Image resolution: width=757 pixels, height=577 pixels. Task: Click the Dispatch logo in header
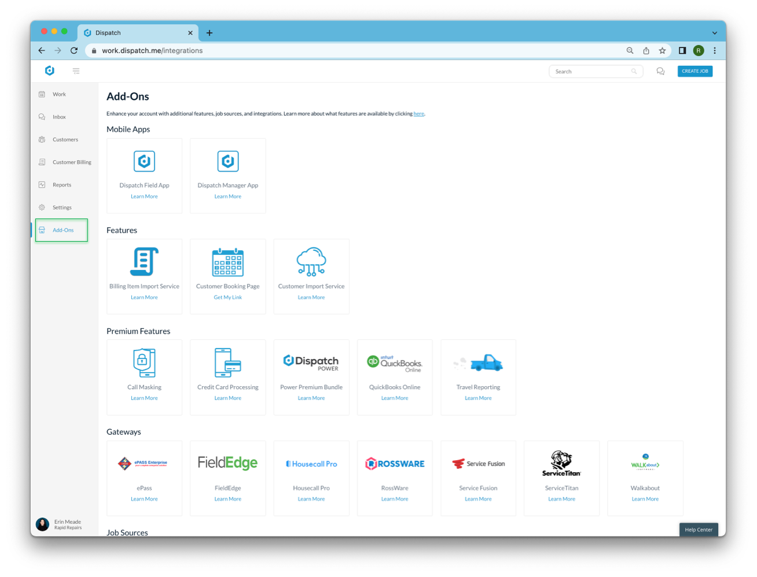click(x=50, y=71)
